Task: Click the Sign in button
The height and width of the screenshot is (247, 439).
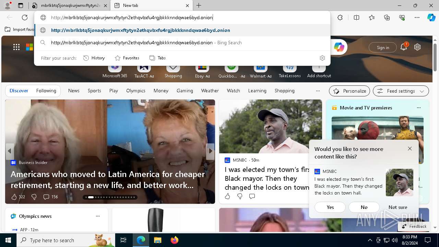Action: pos(383,47)
